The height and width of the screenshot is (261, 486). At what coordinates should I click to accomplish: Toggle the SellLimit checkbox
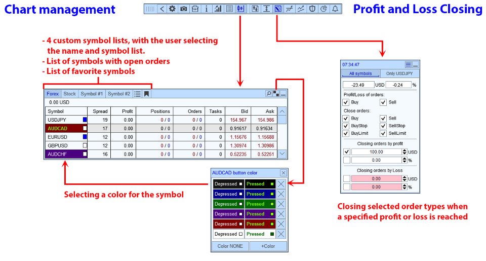click(x=383, y=133)
